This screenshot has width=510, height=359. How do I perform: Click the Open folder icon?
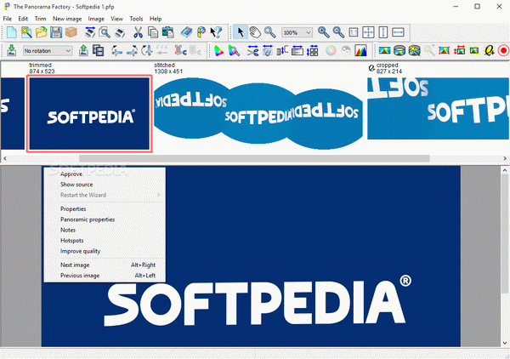coord(42,32)
